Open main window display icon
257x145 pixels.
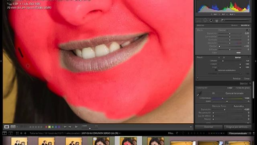pyautogui.click(x=4, y=133)
